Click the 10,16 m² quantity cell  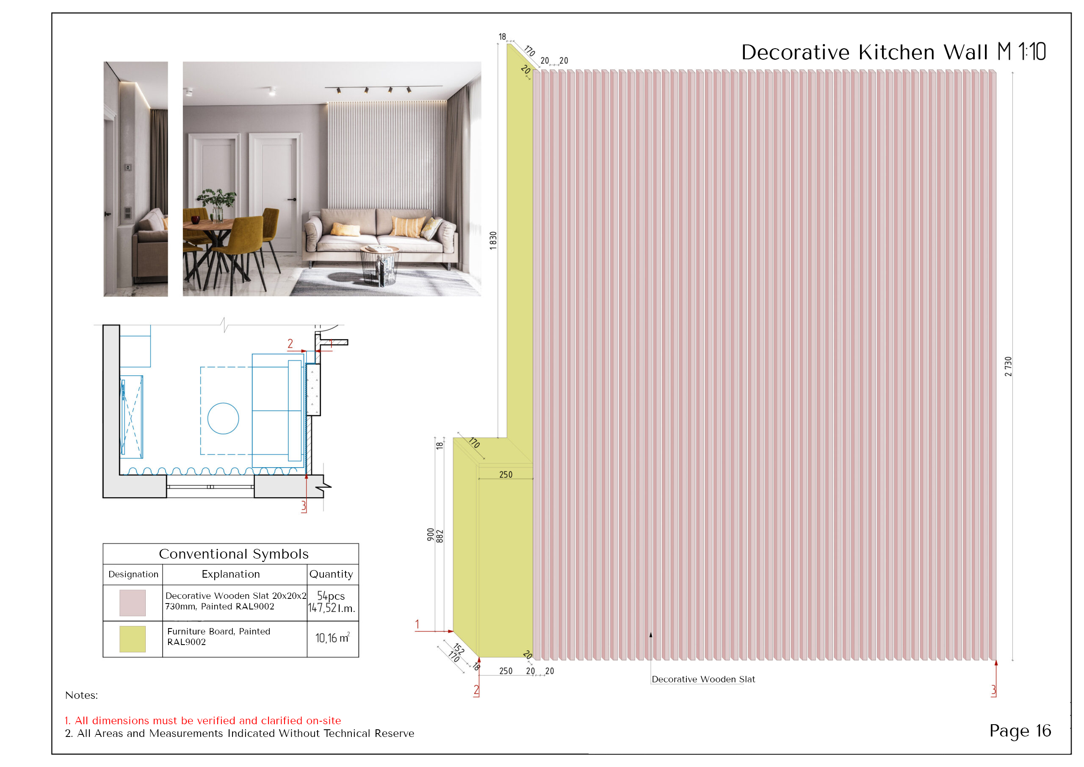point(332,639)
